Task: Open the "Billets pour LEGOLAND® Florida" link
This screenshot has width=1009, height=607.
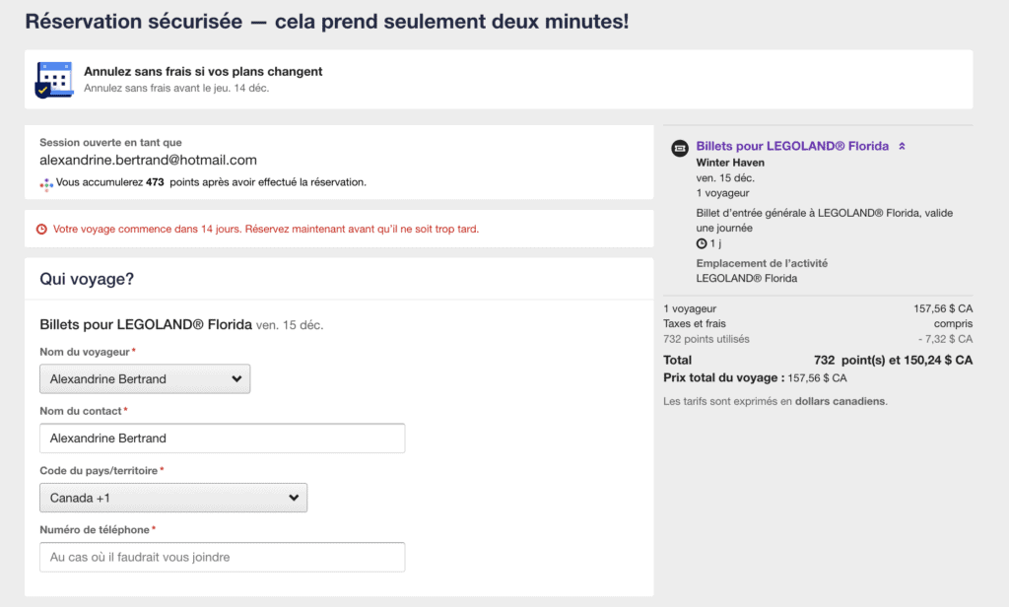Action: (x=793, y=145)
